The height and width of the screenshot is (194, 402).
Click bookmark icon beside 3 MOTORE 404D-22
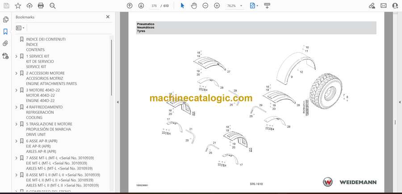click(22, 90)
